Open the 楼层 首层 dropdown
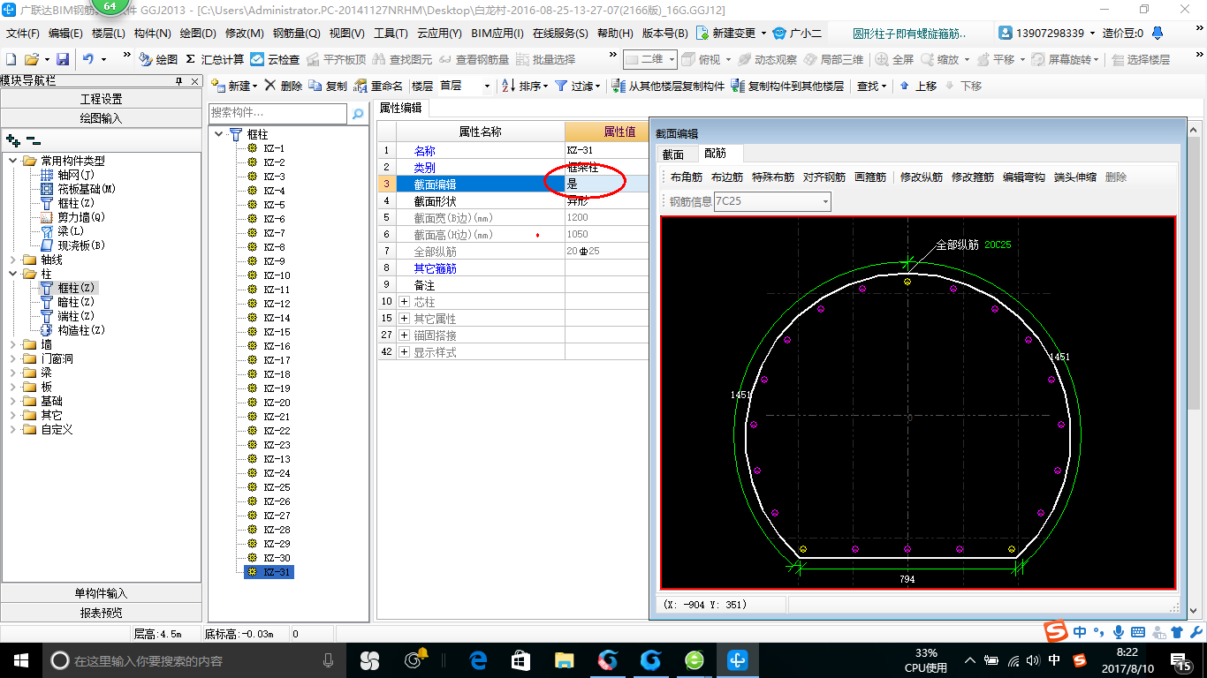Image resolution: width=1207 pixels, height=678 pixels. (x=486, y=86)
